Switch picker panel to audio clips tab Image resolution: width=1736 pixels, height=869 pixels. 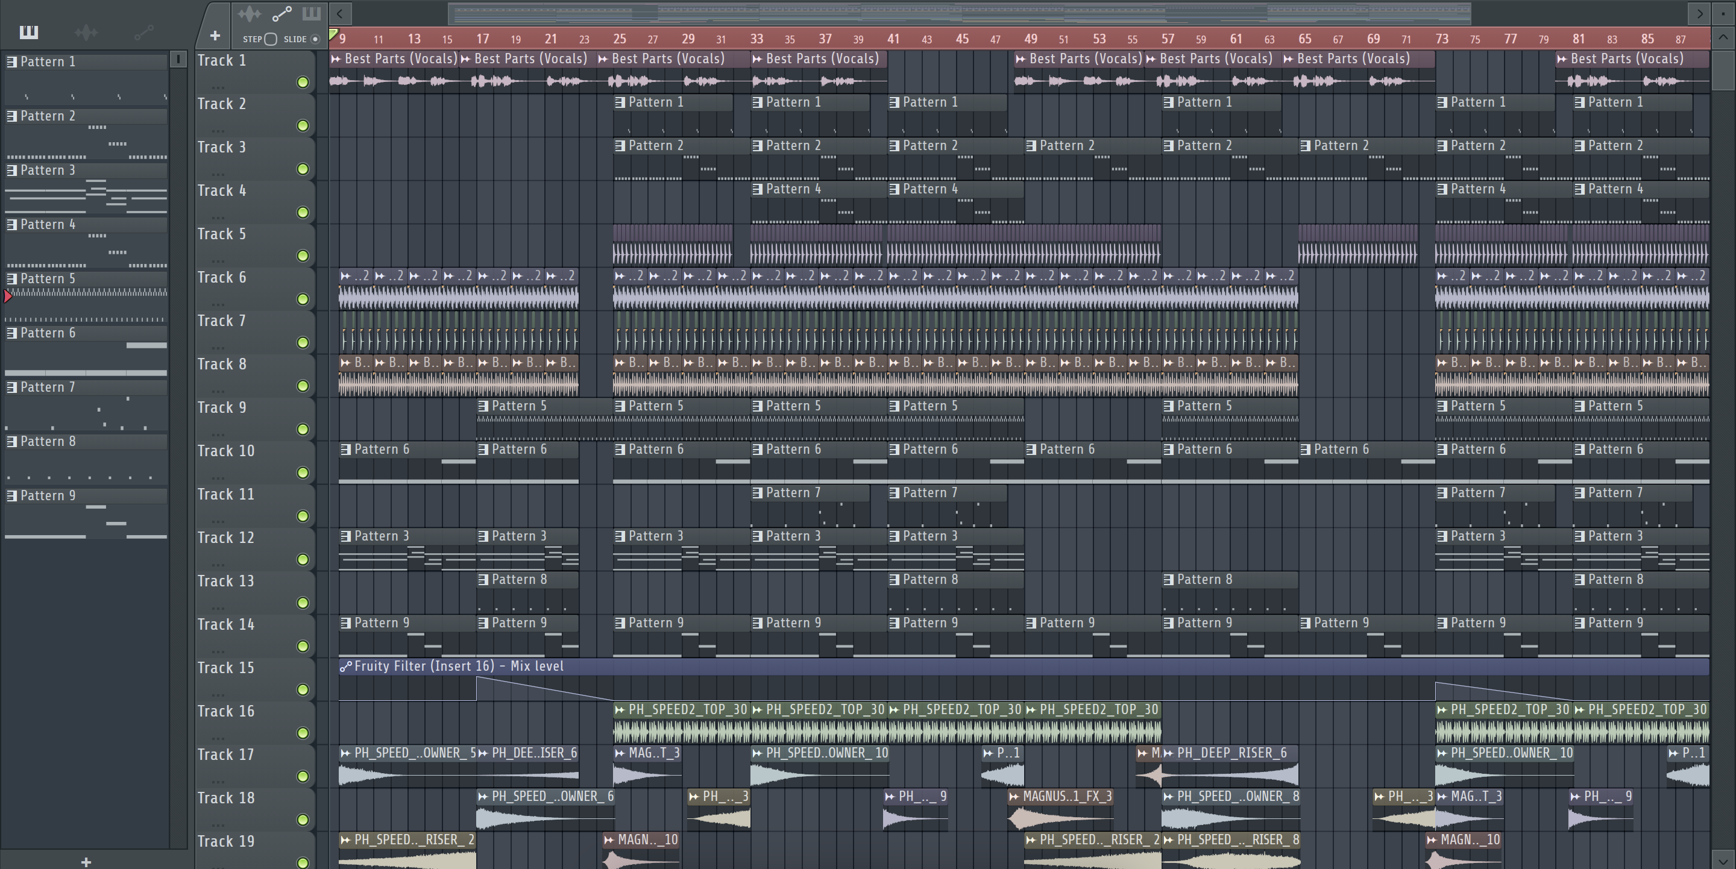click(x=86, y=32)
